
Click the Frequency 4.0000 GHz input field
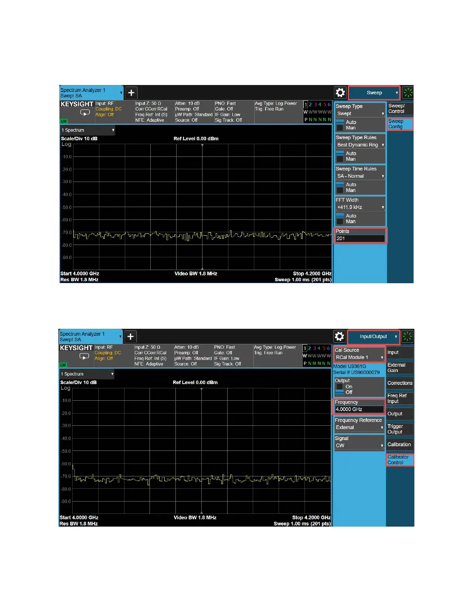(x=359, y=409)
